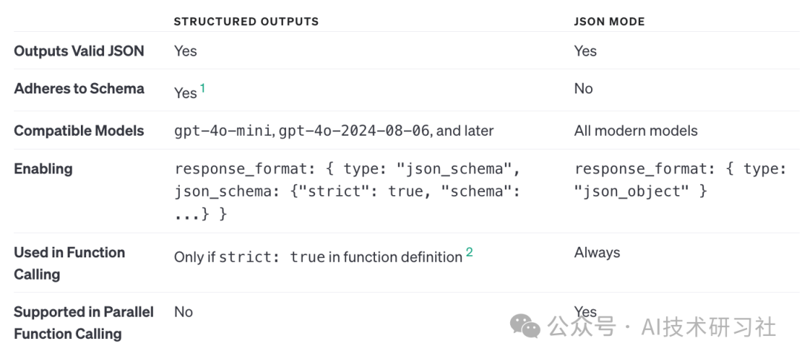Select Supported in Parallel Function Calling label
802x359 pixels.
83,323
